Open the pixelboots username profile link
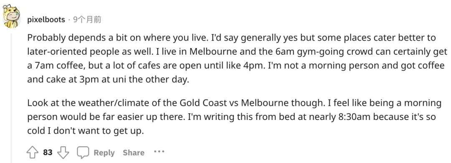 click(x=46, y=20)
